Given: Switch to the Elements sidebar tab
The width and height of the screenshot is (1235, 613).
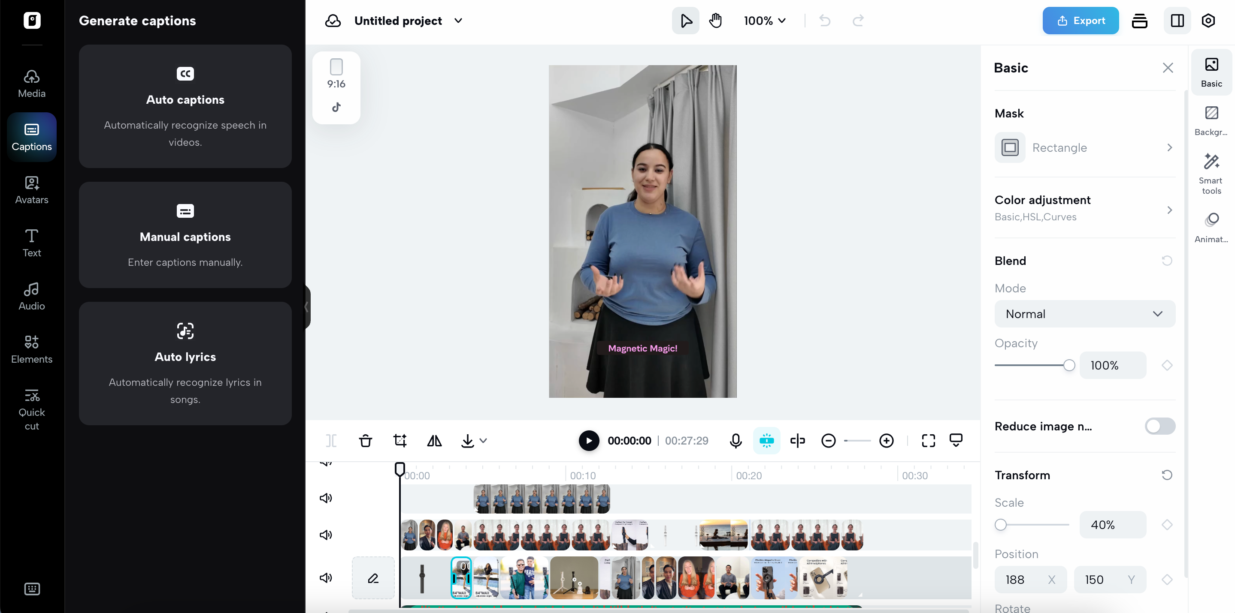Looking at the screenshot, I should [32, 349].
